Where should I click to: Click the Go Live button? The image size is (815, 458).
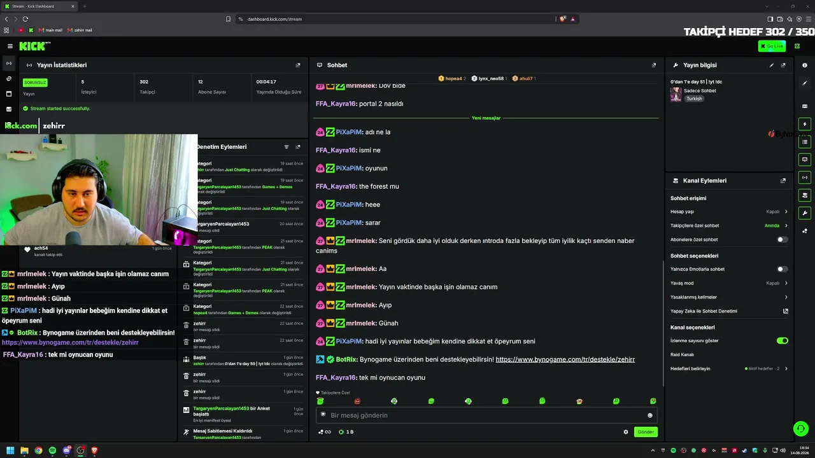[772, 46]
